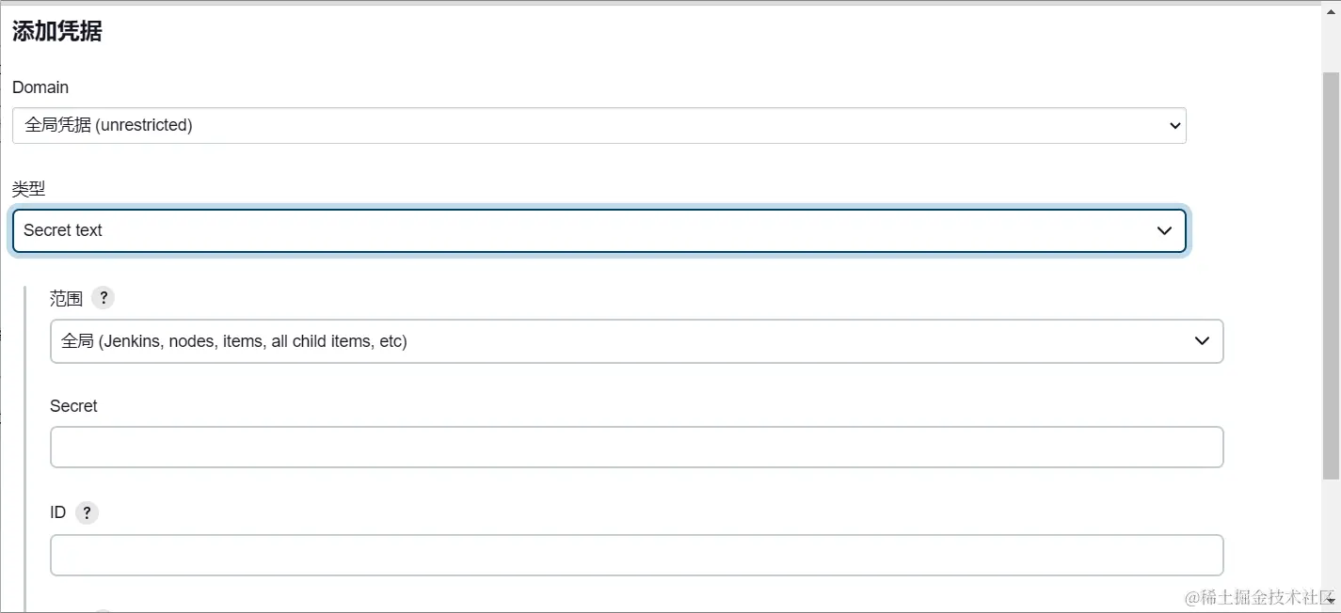Click the Domain field label
Image resolution: width=1341 pixels, height=613 pixels.
40,87
